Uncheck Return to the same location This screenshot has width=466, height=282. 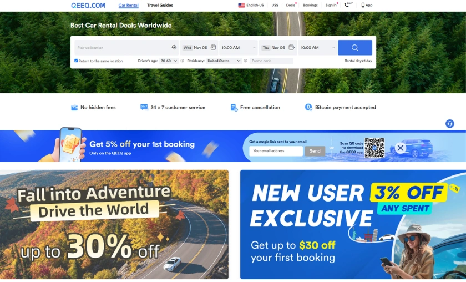(76, 61)
